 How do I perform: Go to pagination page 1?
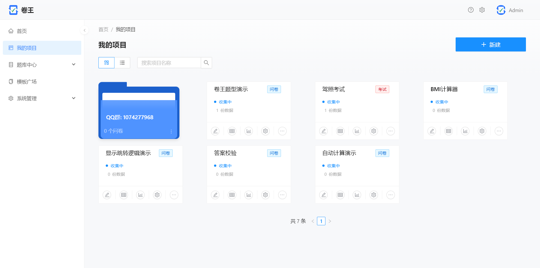(321, 221)
